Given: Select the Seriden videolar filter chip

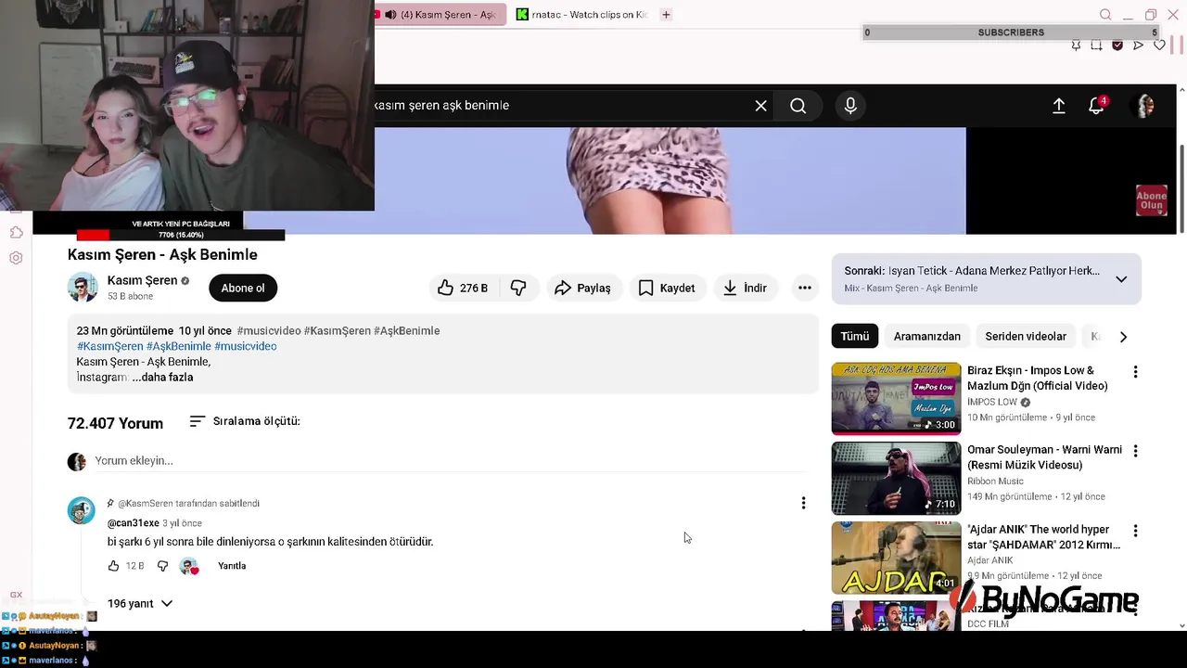Looking at the screenshot, I should [x=1026, y=337].
